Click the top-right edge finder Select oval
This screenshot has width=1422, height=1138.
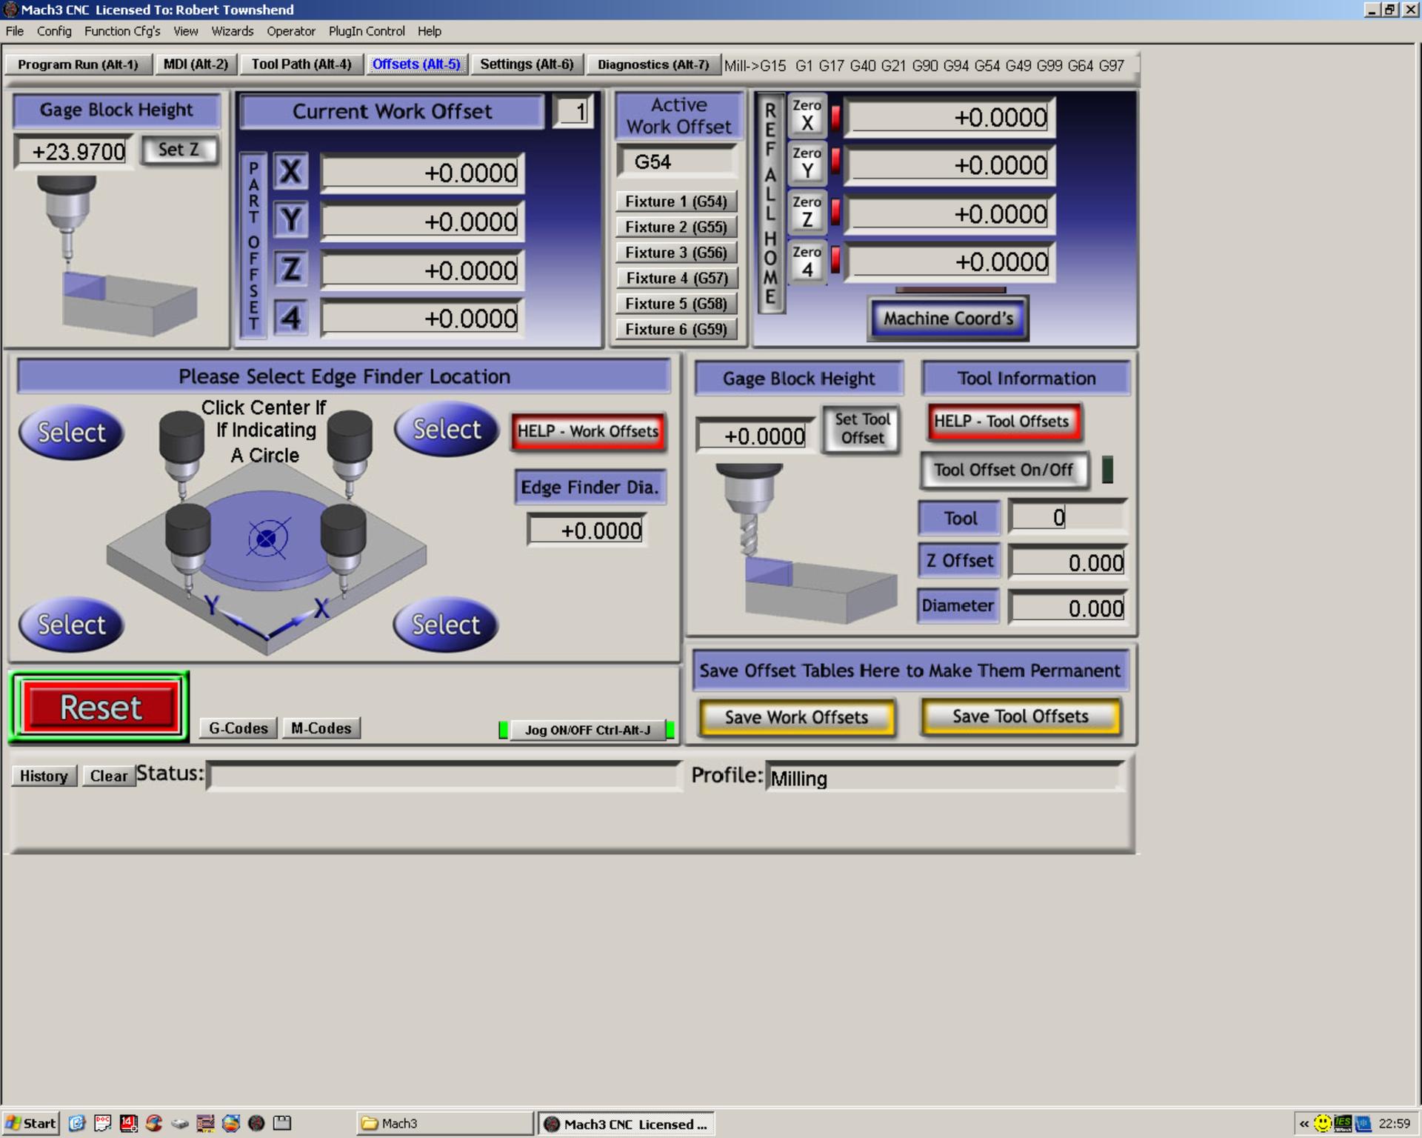[447, 430]
